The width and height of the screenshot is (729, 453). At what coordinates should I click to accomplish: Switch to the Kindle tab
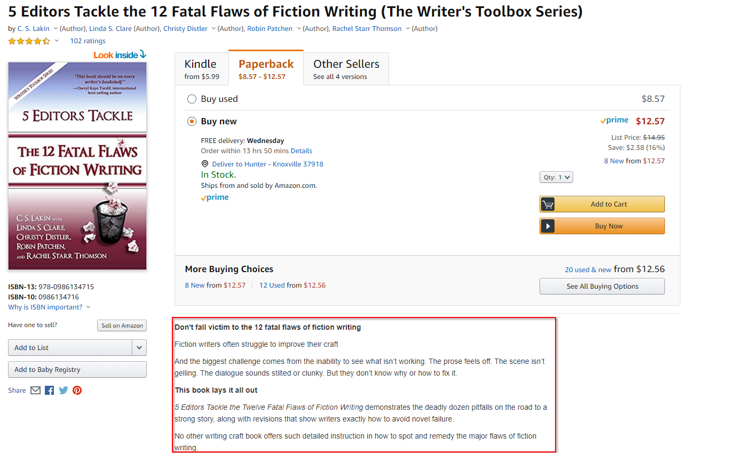tap(201, 68)
